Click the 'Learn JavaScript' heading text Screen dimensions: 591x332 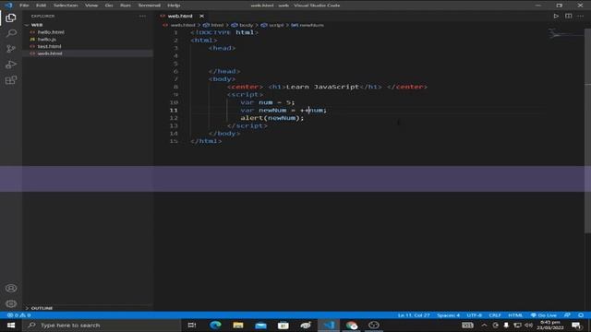pos(322,87)
